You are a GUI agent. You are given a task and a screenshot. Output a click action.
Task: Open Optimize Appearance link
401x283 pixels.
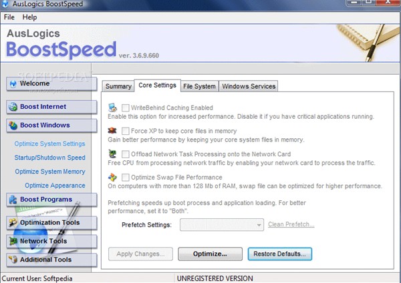pos(55,186)
